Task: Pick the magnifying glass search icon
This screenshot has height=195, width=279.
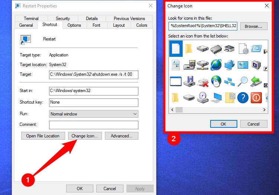Action: pos(243,81)
